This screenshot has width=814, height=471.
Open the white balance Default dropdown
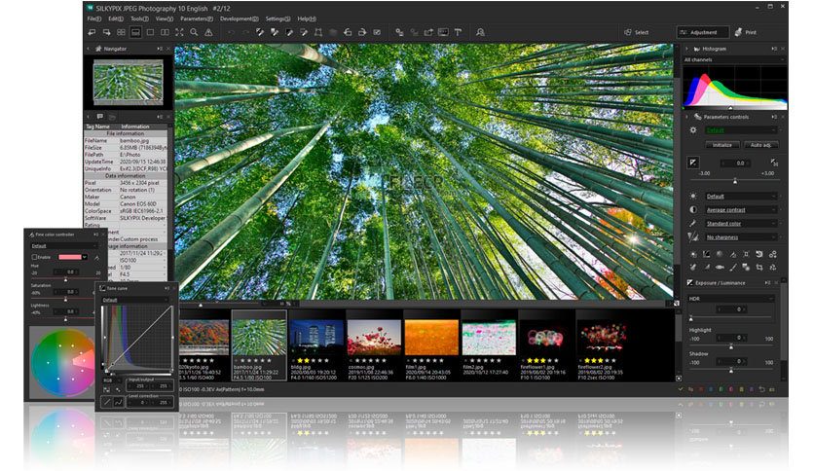741,196
